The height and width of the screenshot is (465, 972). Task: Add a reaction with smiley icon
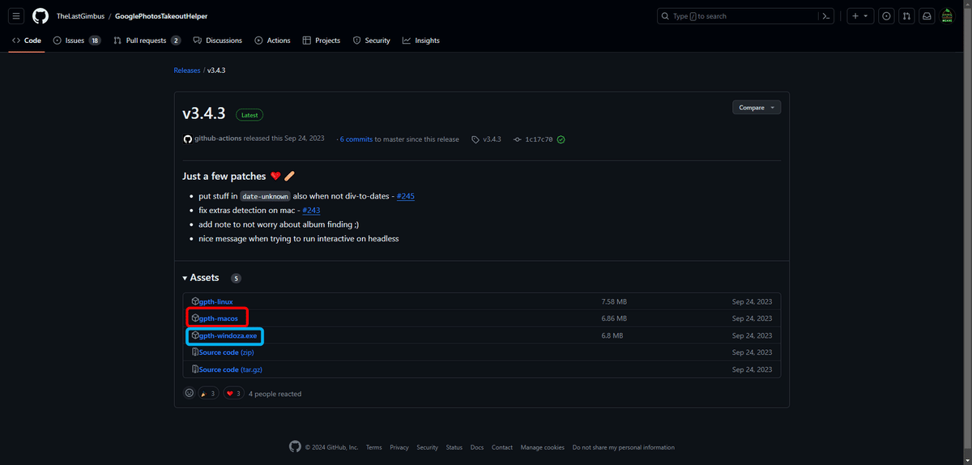click(x=190, y=394)
